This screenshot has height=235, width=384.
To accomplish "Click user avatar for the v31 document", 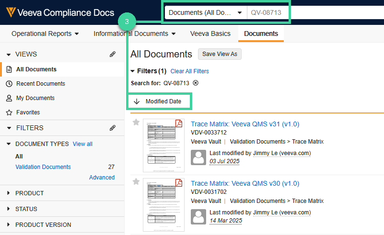I will coord(198,157).
